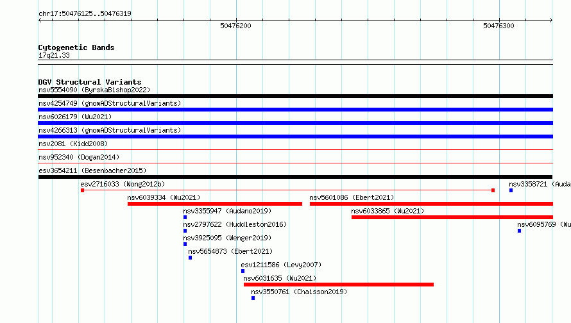Click the right red endpoint of esv2716033
The height and width of the screenshot is (323, 571).
coord(493,190)
